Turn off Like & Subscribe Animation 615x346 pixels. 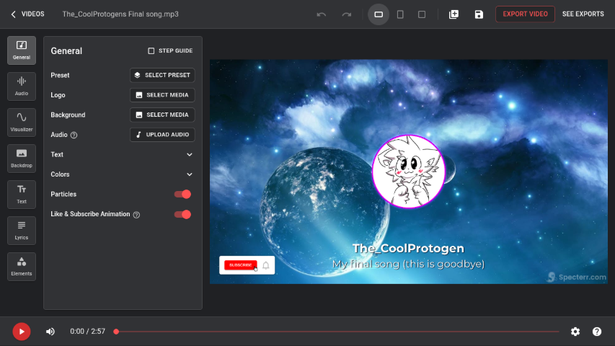pyautogui.click(x=183, y=214)
